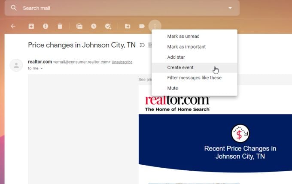Add email to Tasks icon
This screenshot has width=292, height=184.
pos(108,26)
